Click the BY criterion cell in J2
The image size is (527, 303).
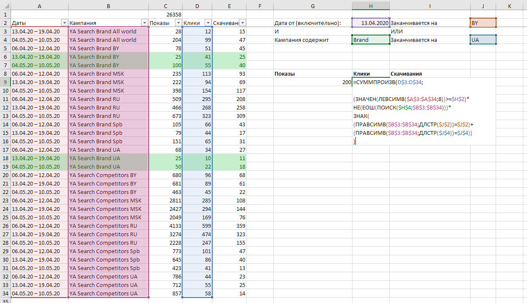tap(483, 23)
